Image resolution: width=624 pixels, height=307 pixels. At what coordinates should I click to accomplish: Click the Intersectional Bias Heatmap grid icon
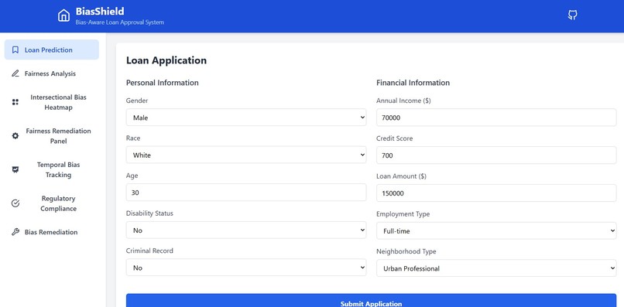click(15, 102)
